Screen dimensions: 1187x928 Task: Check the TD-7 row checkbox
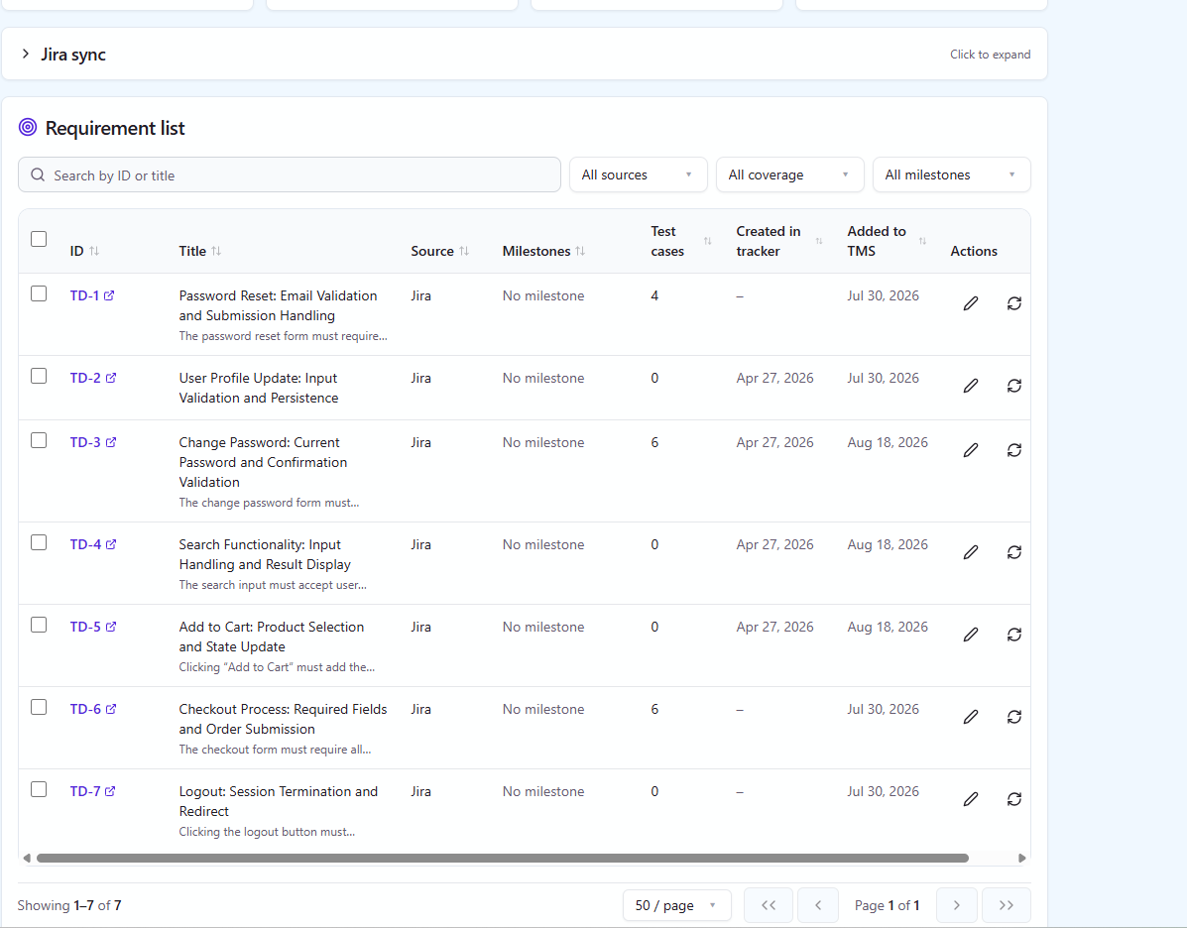[x=39, y=789]
